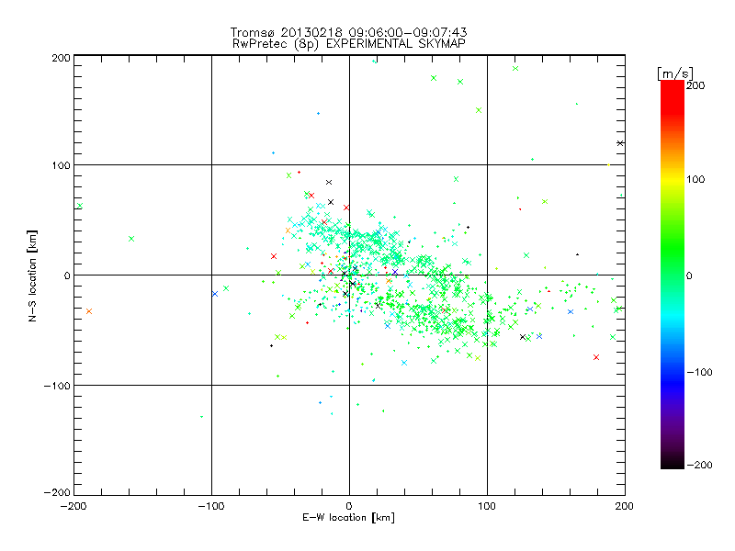The height and width of the screenshot is (551, 735).
Task: Click the "N-S location [km]" axis label
Action: click(32, 275)
